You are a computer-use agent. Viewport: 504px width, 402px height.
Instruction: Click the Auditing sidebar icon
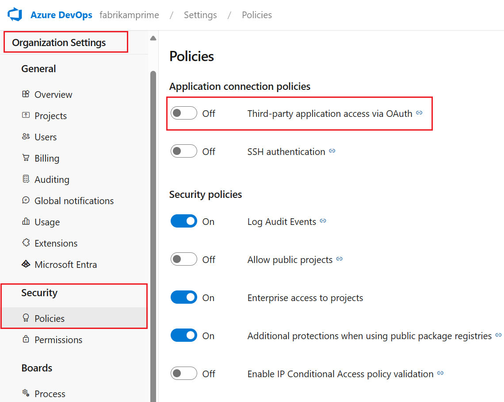26,179
